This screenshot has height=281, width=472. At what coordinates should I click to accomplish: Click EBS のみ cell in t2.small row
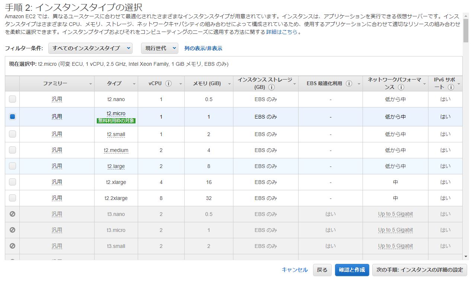coord(266,134)
